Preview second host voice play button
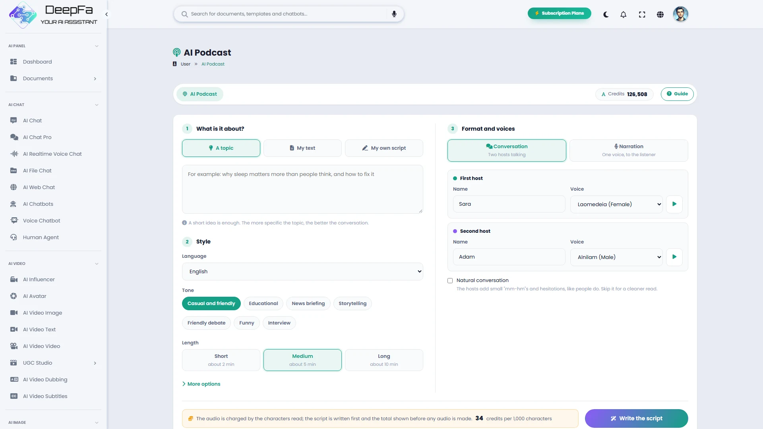Viewport: 763px width, 429px height. point(674,257)
